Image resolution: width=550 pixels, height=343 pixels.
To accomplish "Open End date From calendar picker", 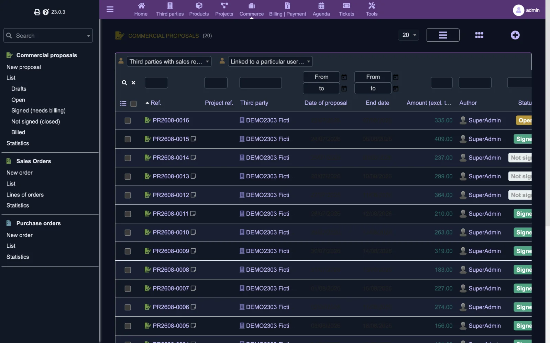I will 396,77.
